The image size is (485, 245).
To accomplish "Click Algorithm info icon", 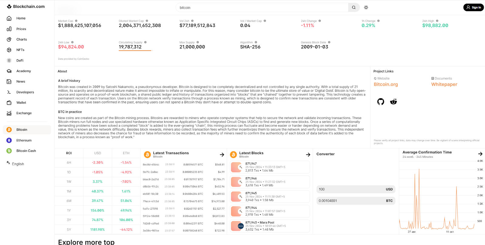I will (256, 42).
